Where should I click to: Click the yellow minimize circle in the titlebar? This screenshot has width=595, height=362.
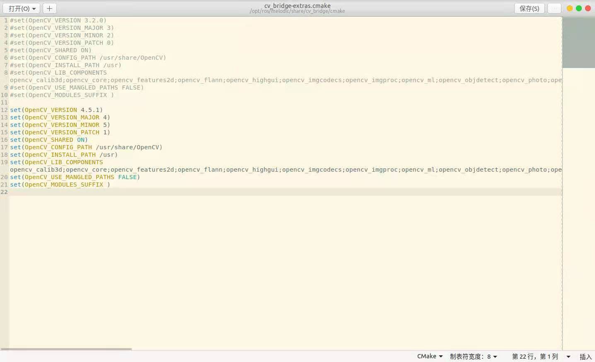(x=569, y=8)
